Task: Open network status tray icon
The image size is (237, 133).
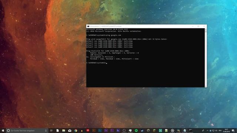Action: click(x=213, y=130)
